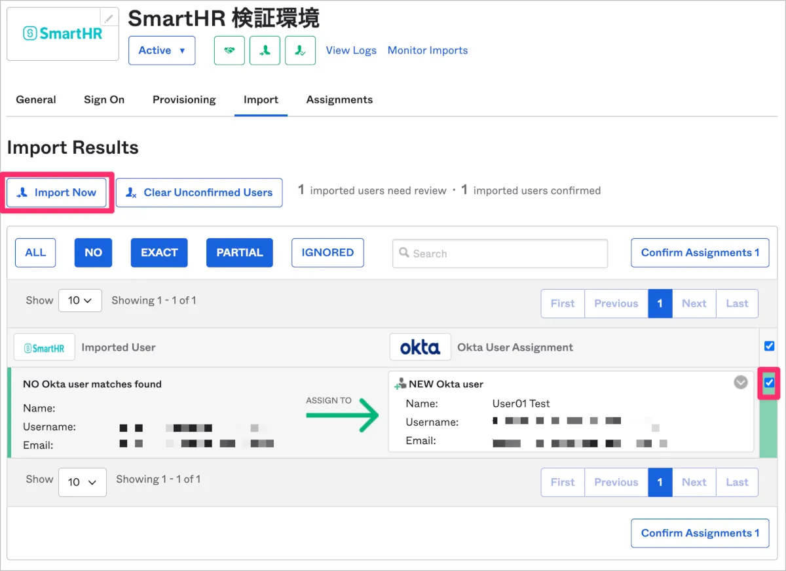The image size is (786, 571).
Task: Click the SmartHR logo in the header
Action: pyautogui.click(x=63, y=33)
